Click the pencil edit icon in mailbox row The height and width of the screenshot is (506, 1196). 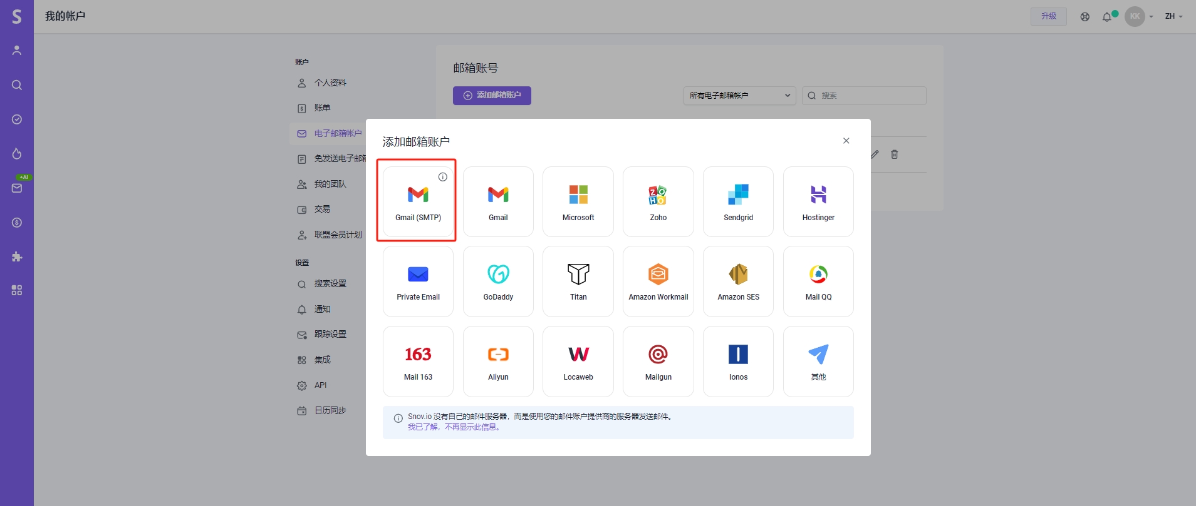875,154
